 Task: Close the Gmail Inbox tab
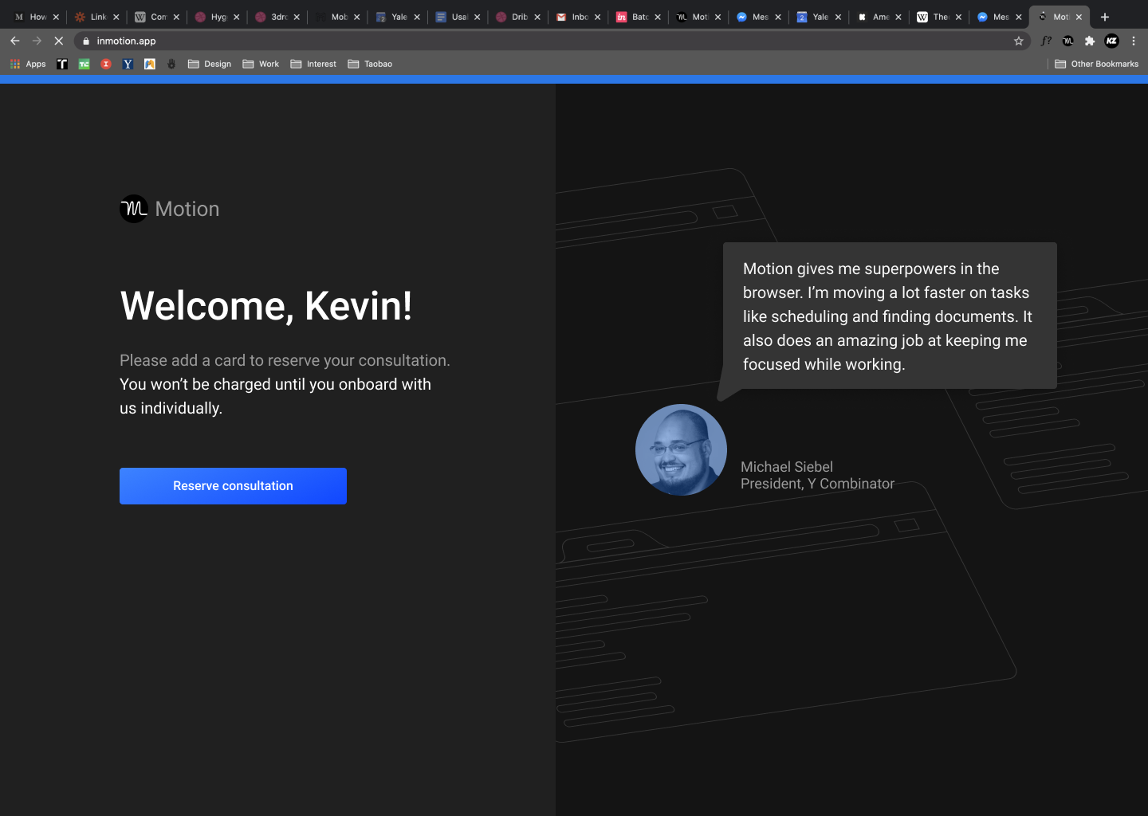[597, 17]
